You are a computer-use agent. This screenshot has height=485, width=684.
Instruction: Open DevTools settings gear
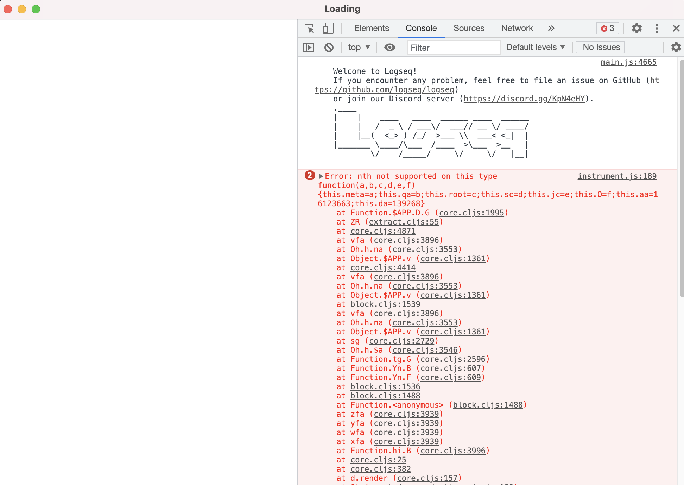[636, 28]
